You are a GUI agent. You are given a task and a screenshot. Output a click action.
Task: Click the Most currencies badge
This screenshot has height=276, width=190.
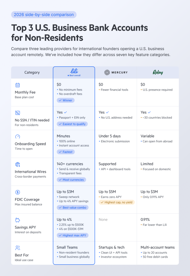click(x=71, y=180)
